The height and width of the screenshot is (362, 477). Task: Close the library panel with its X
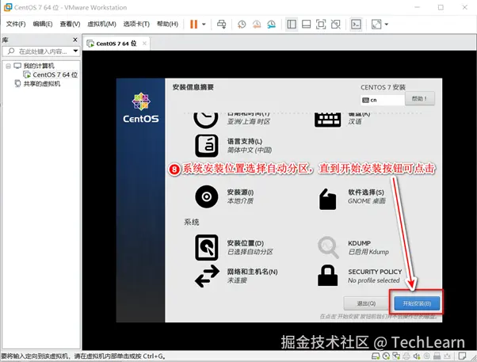click(x=75, y=40)
